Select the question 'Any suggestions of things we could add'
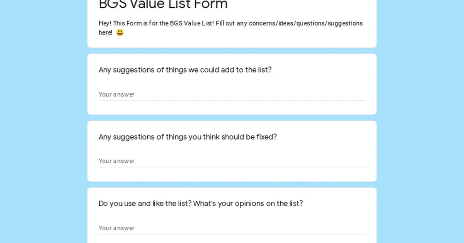Screen dimensions: 464x243 click(185, 70)
